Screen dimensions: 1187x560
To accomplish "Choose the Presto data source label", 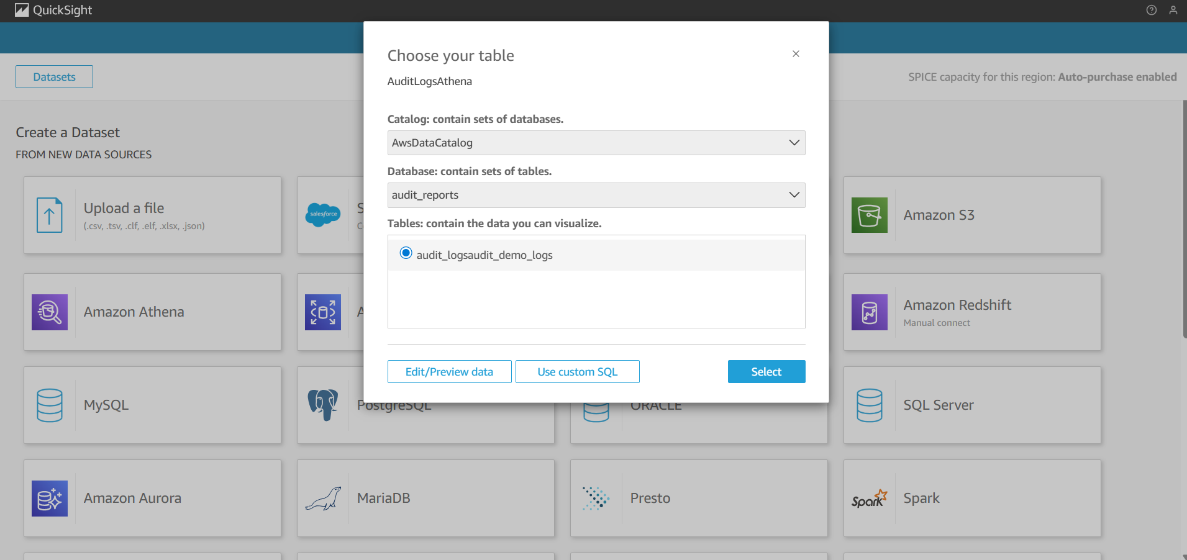I will [650, 498].
